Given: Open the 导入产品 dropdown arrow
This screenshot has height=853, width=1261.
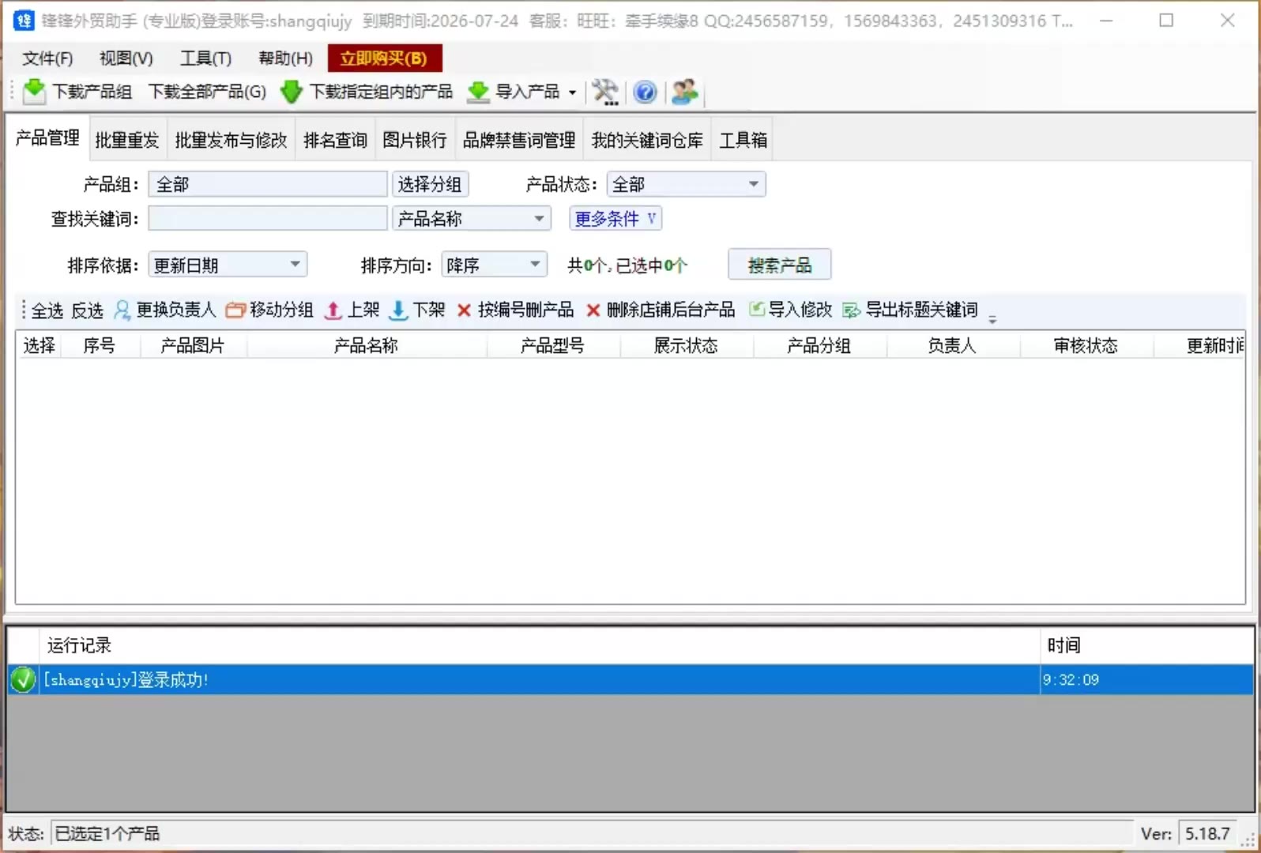Looking at the screenshot, I should coord(572,92).
